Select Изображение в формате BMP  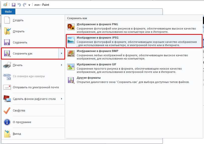pos(134,54)
